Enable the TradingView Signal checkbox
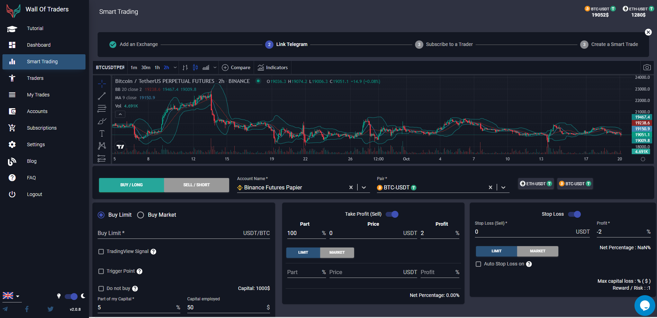The width and height of the screenshot is (657, 318). 101,251
